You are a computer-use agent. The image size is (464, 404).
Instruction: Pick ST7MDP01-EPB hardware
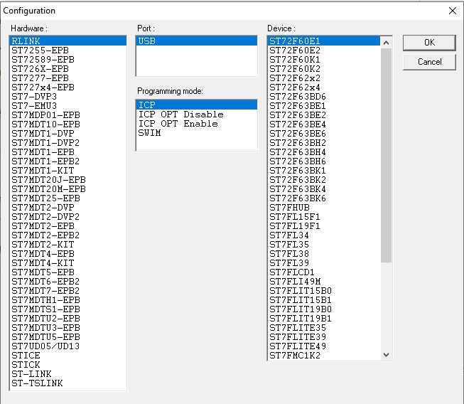pos(68,115)
